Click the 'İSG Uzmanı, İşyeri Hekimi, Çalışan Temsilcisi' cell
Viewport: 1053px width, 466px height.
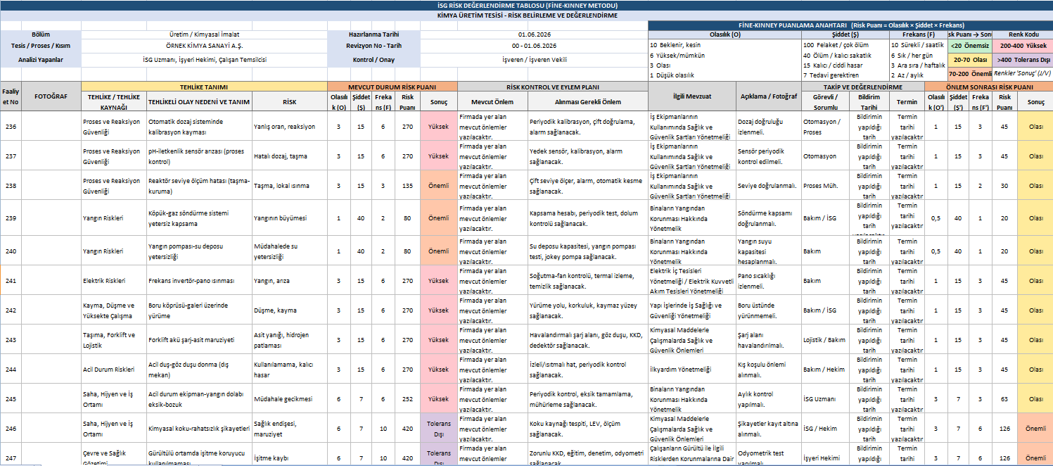(205, 60)
